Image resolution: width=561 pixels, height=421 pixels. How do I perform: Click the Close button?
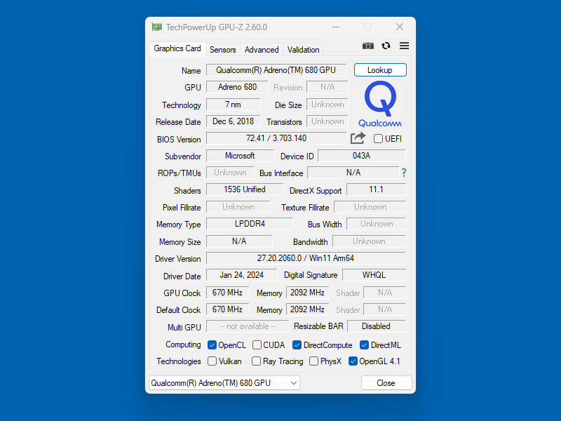[x=386, y=382]
